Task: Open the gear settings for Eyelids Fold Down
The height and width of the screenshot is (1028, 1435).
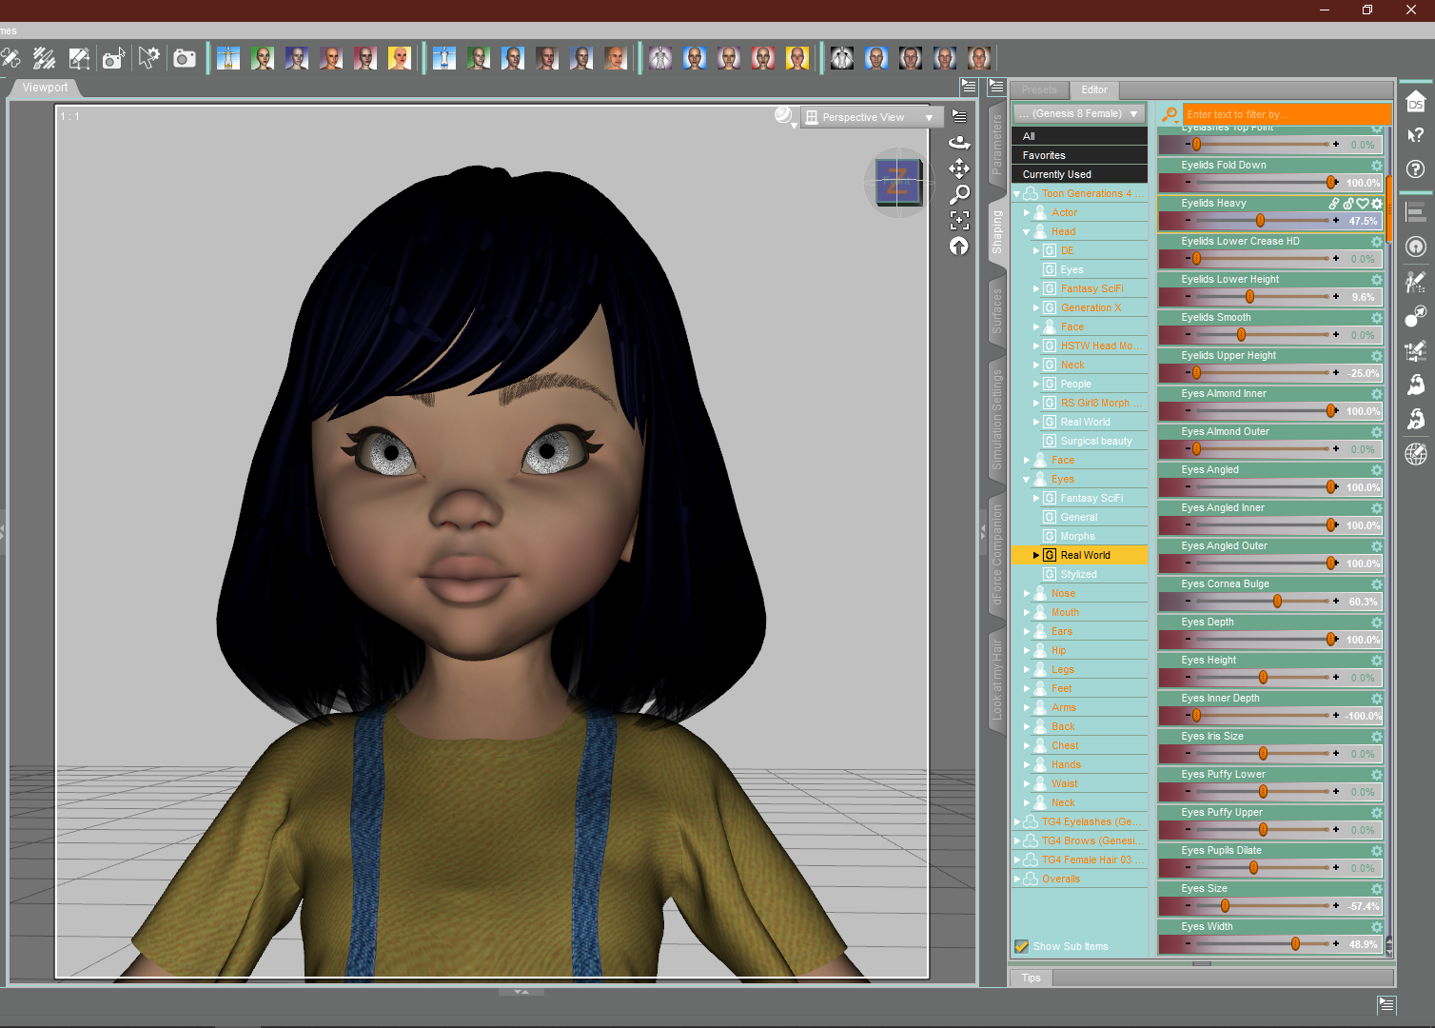Action: coord(1376,166)
